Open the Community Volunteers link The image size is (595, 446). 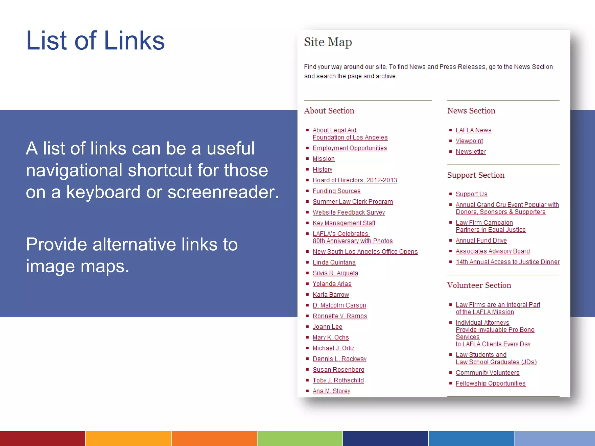coord(488,373)
